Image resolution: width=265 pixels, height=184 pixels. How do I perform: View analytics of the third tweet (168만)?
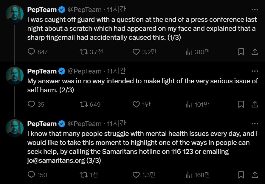click(x=189, y=175)
